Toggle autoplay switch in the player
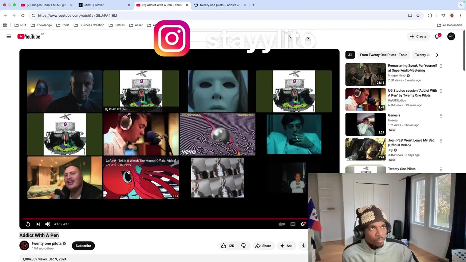 (282, 224)
